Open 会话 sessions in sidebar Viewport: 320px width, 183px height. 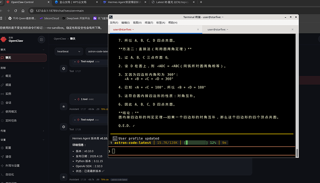pyautogui.click(x=8, y=103)
